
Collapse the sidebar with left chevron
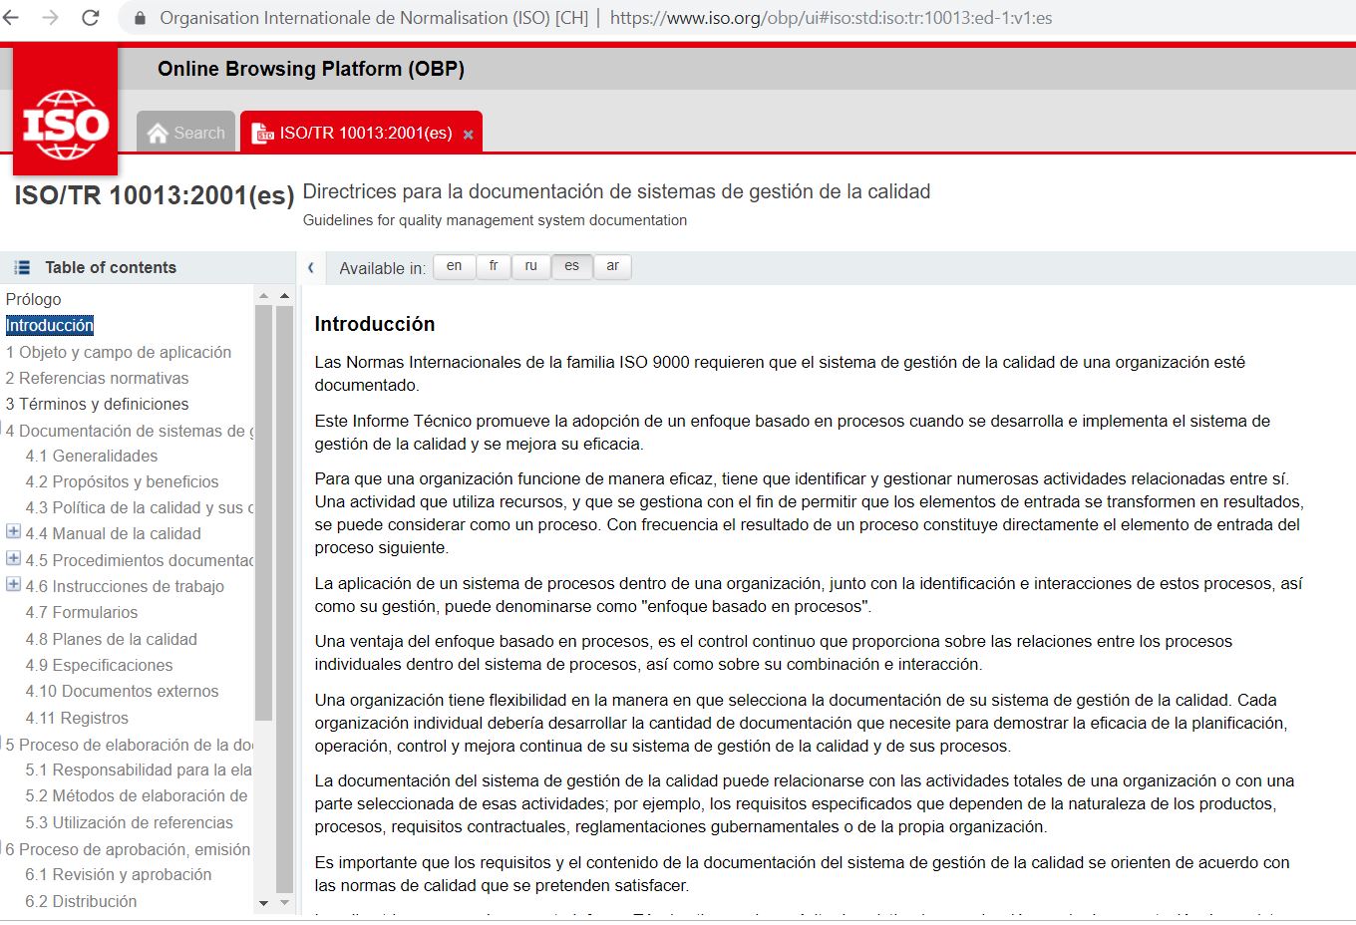(x=310, y=267)
